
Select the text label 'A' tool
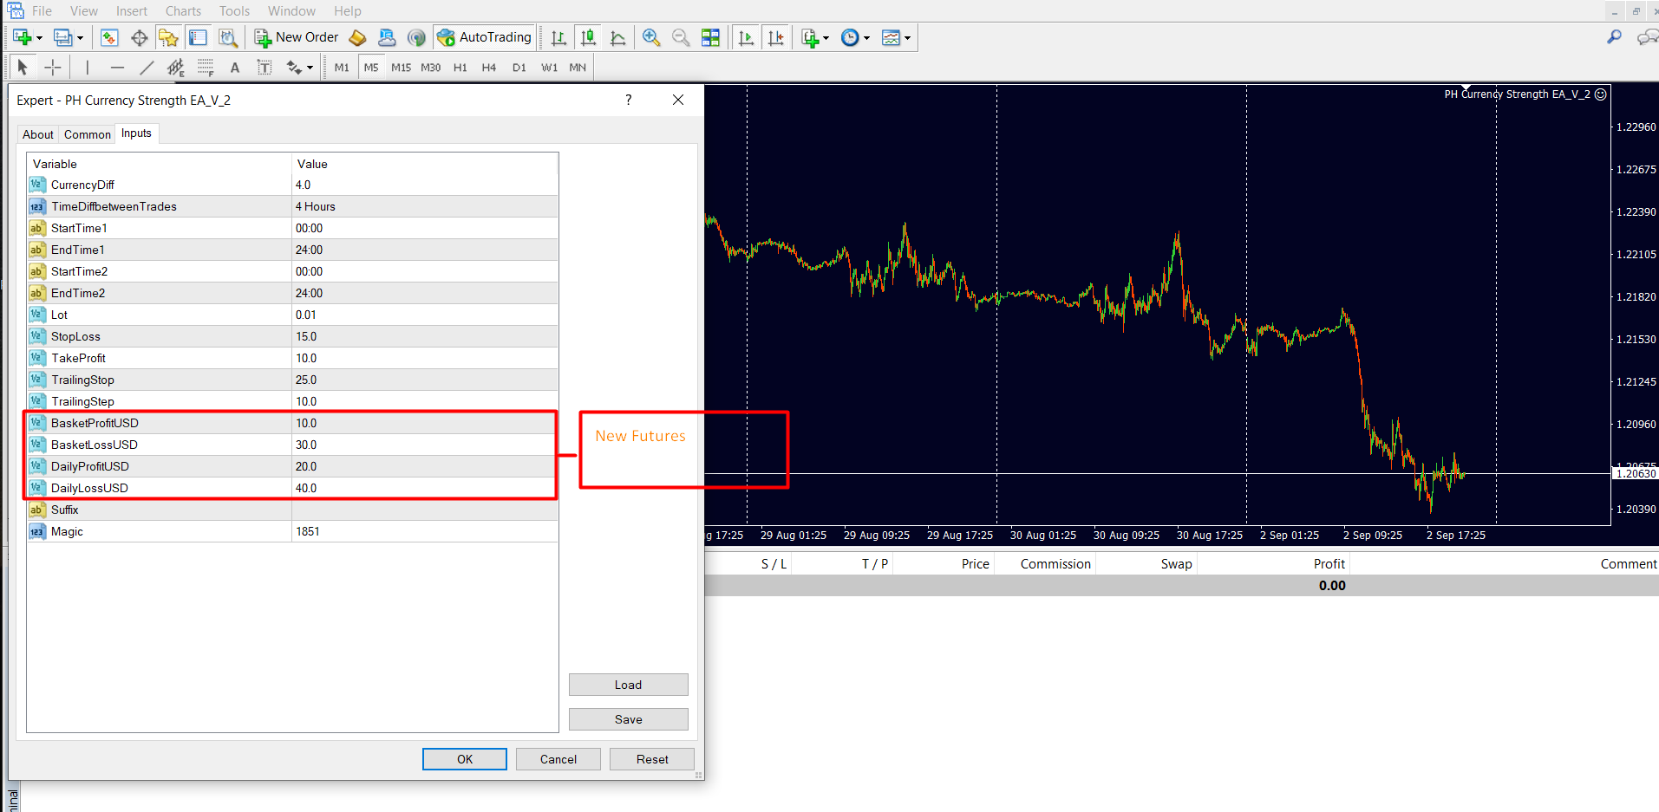tap(235, 68)
